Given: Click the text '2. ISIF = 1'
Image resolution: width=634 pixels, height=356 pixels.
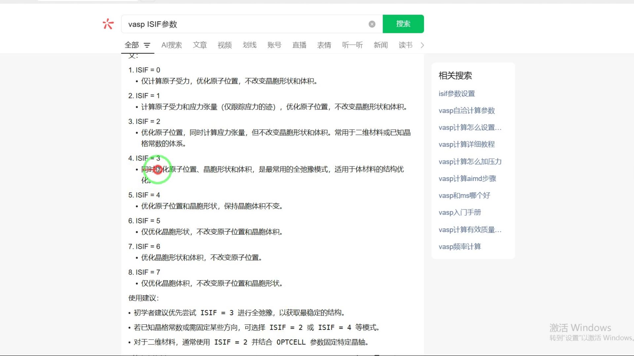Looking at the screenshot, I should [144, 96].
